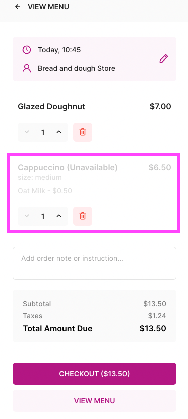Click the pencil edit icon for pickup details
This screenshot has width=188, height=419.
pos(163,58)
